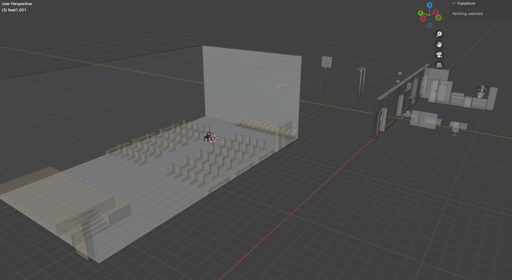
Task: Switch perspective/orthographic with the grid icon
Action: click(x=439, y=65)
